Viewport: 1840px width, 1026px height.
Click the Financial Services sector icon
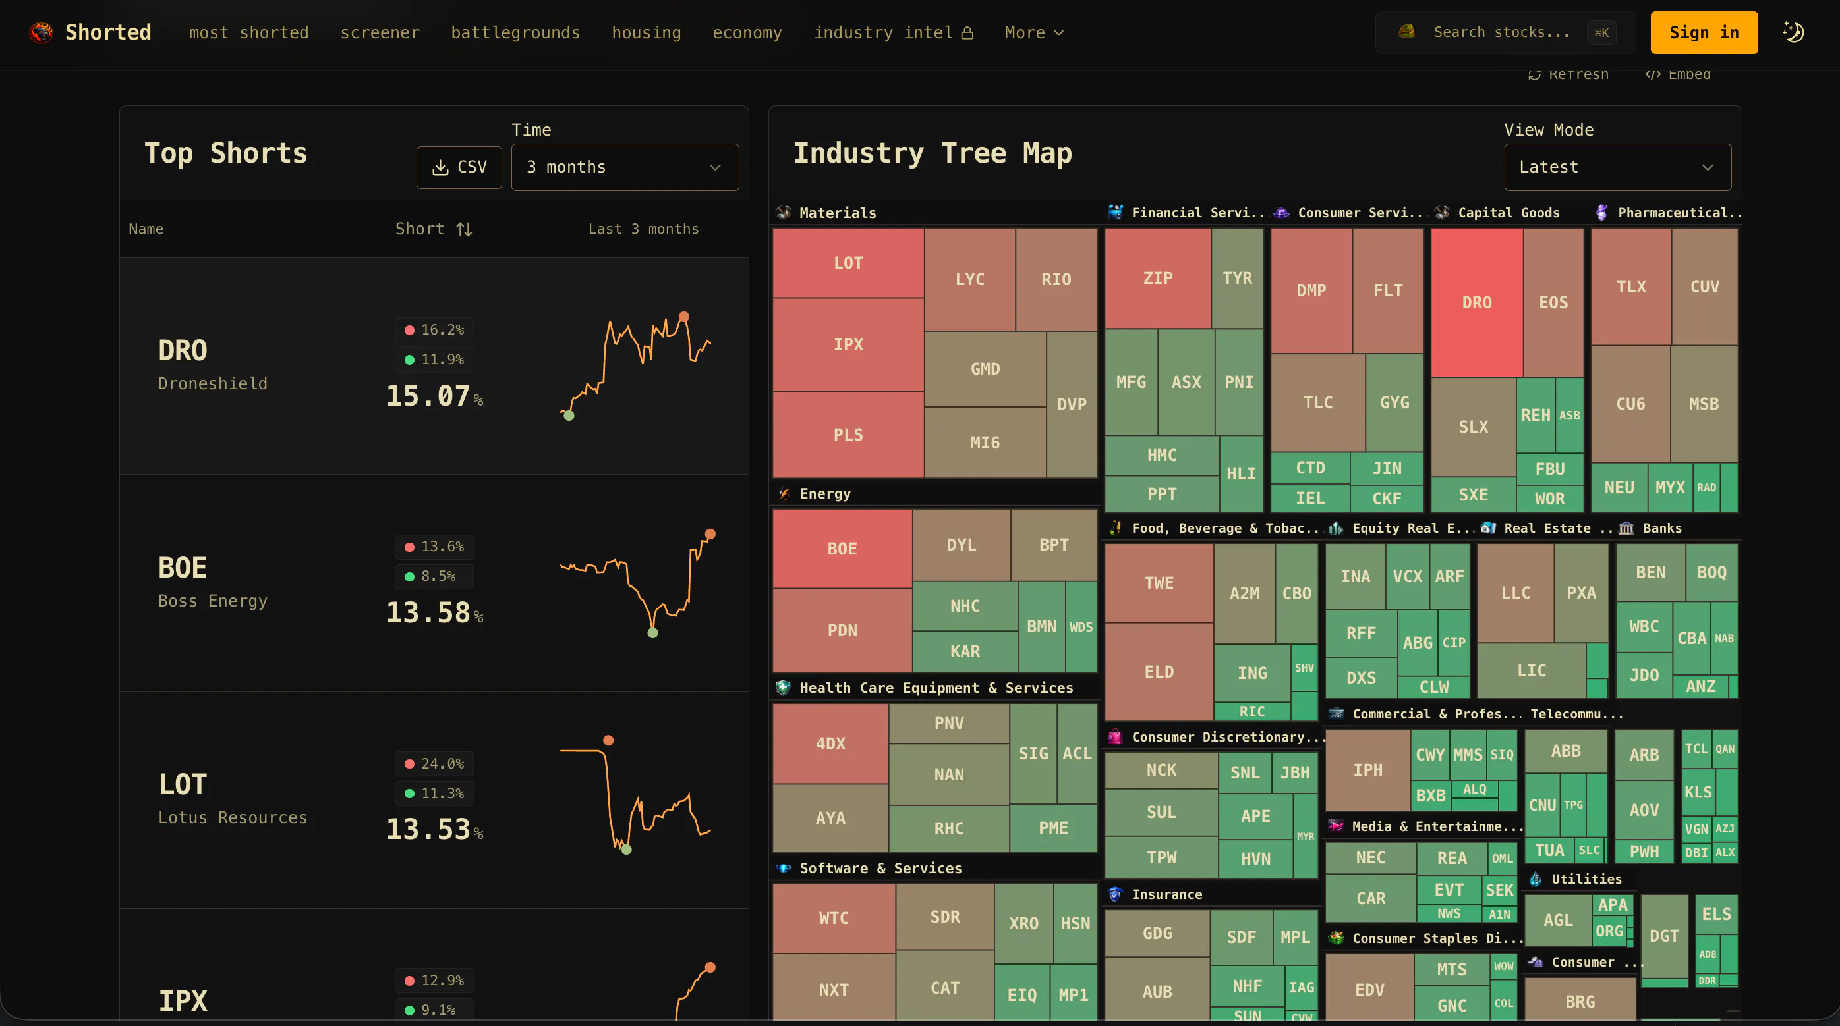1115,212
